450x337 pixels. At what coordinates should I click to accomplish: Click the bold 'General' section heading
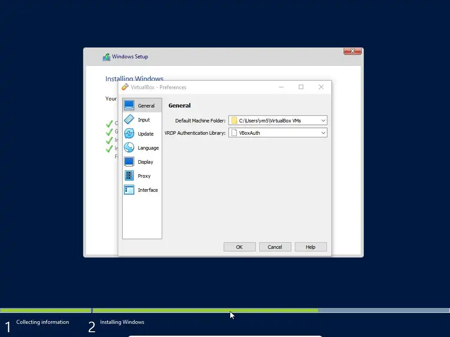coord(179,105)
